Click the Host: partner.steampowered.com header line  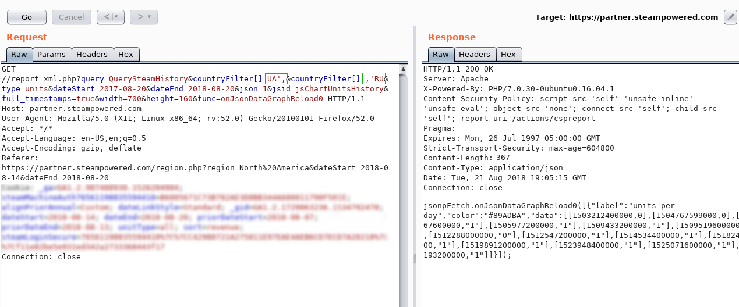(72, 109)
